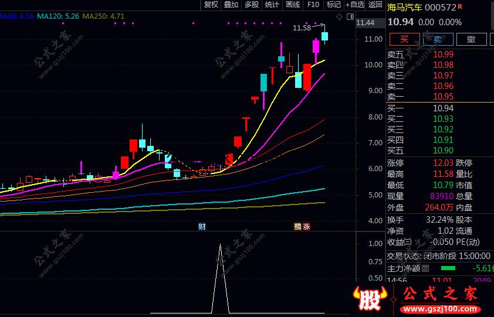The width and height of the screenshot is (494, 317).
Task: Click the blue 卖 sell button
Action: (x=438, y=39)
